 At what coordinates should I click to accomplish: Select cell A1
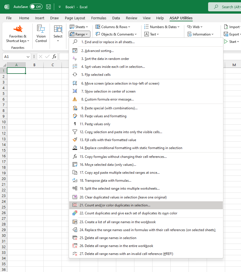[x=16, y=71]
